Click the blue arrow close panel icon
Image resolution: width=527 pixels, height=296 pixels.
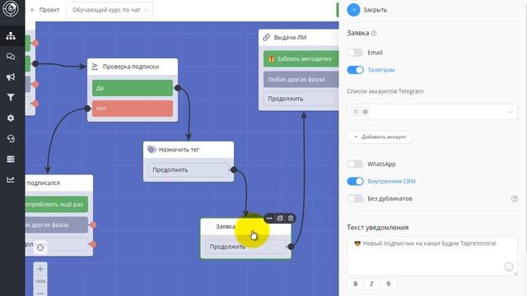coord(353,10)
